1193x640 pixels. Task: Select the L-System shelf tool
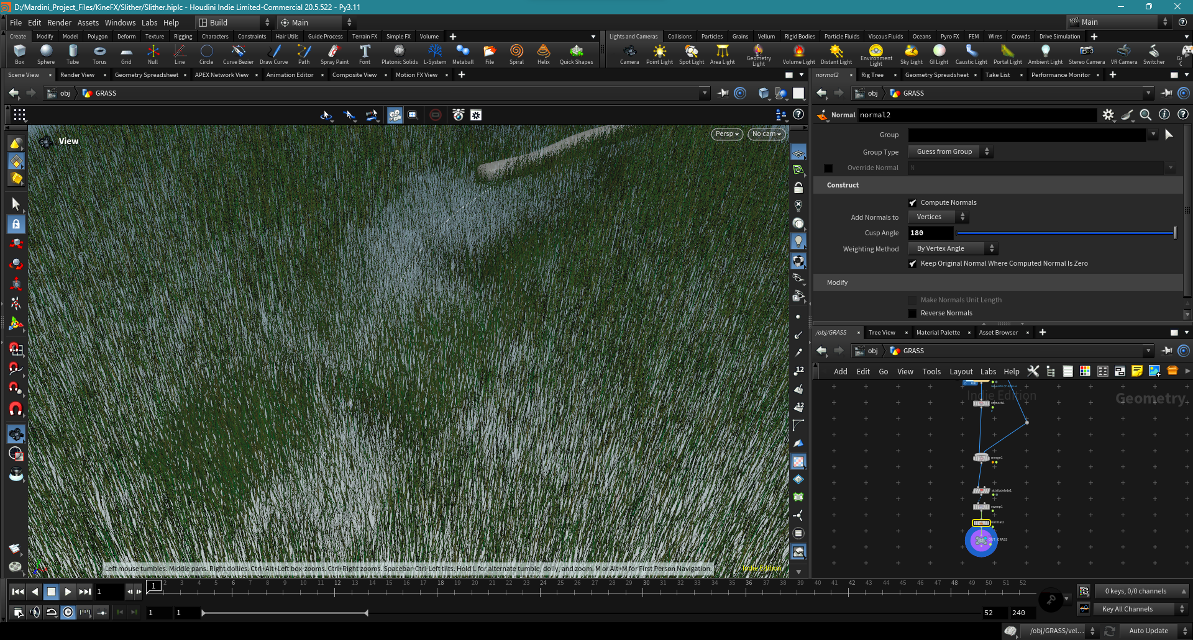point(435,54)
